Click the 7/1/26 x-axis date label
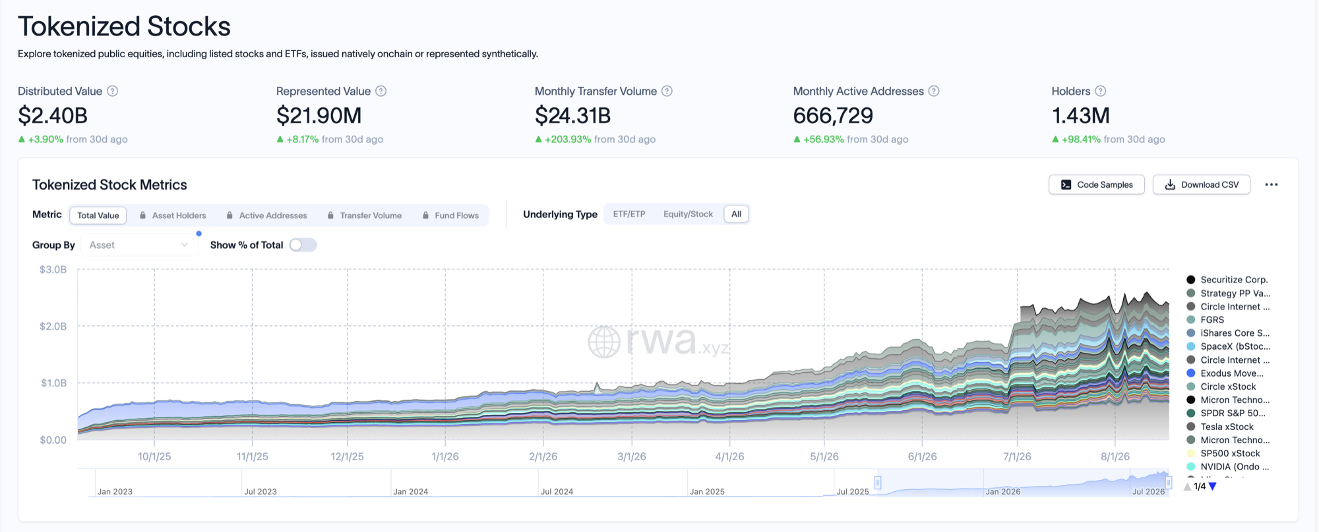This screenshot has width=1319, height=532. pos(1017,456)
